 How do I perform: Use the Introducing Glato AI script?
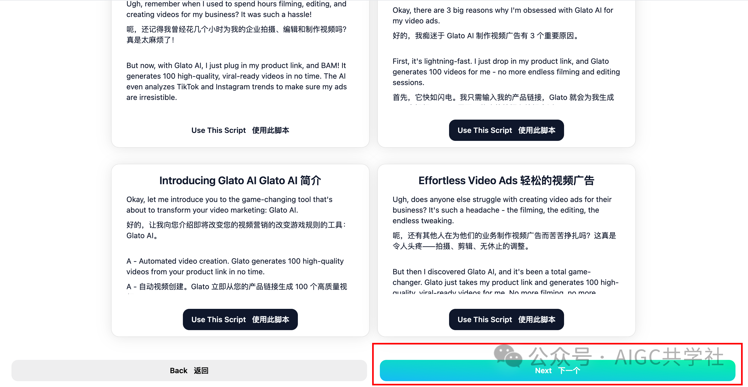240,319
